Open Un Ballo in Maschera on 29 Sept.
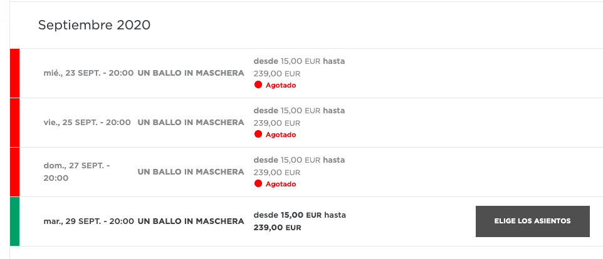603x259 pixels. pos(191,221)
